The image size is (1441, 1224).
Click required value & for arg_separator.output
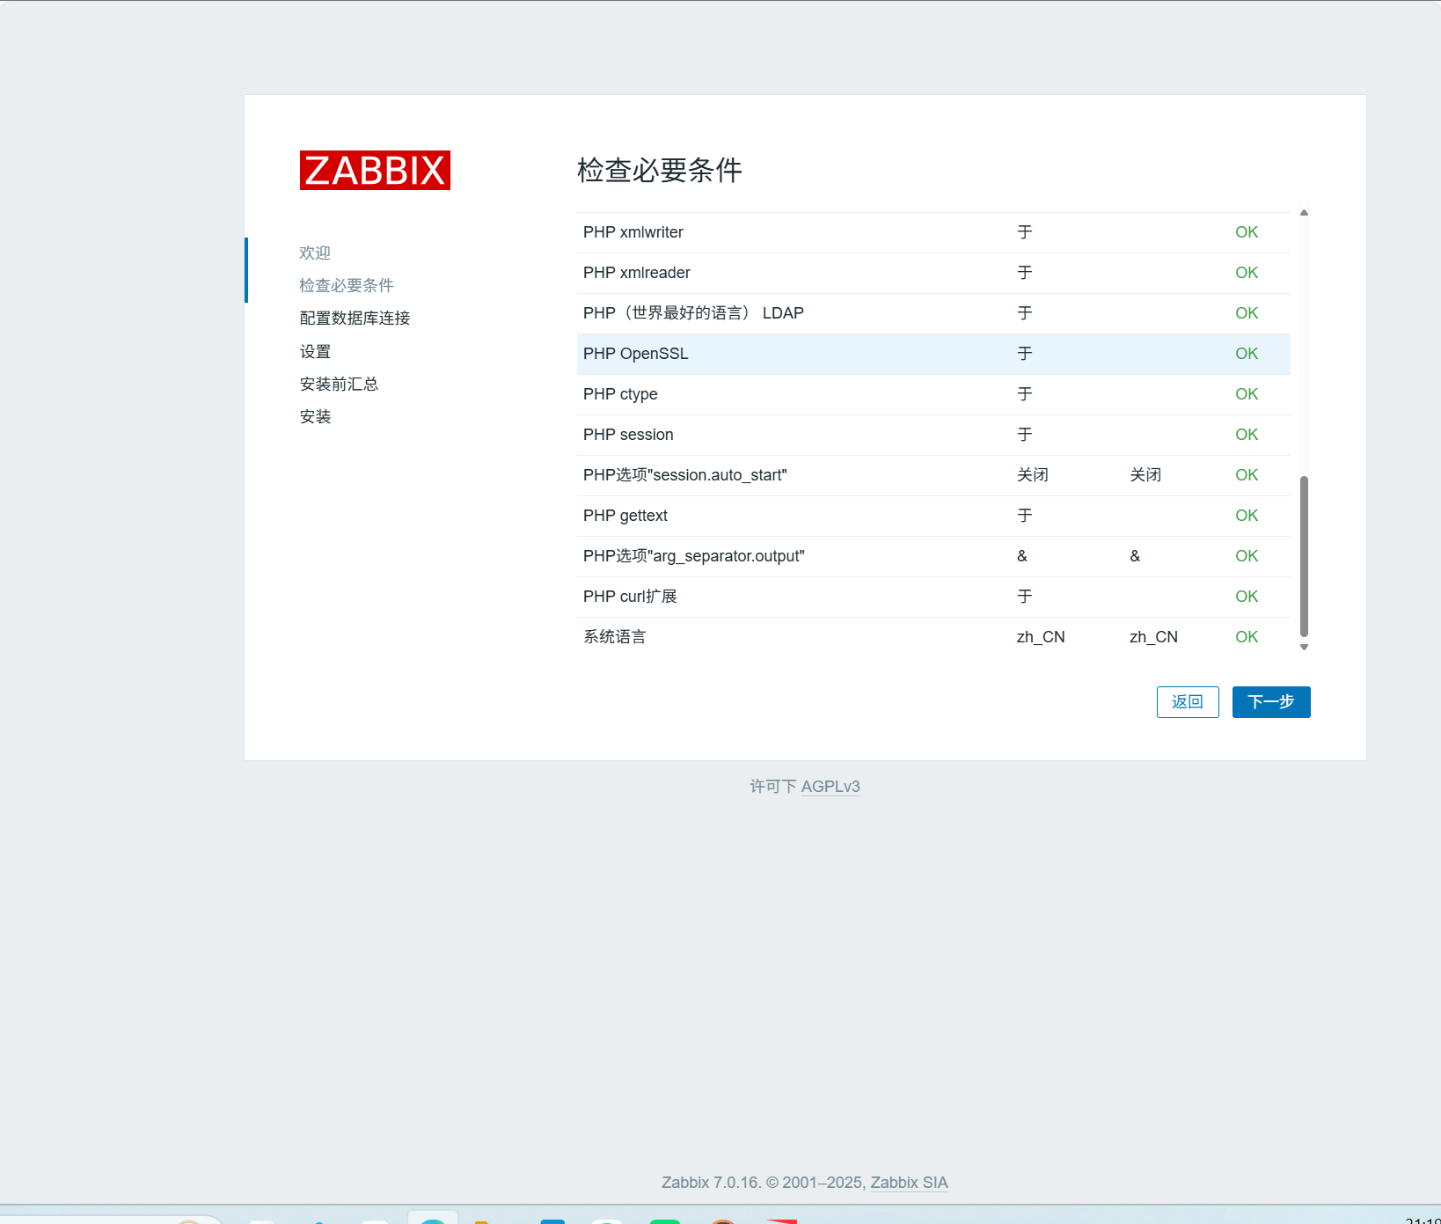[x=1135, y=556]
